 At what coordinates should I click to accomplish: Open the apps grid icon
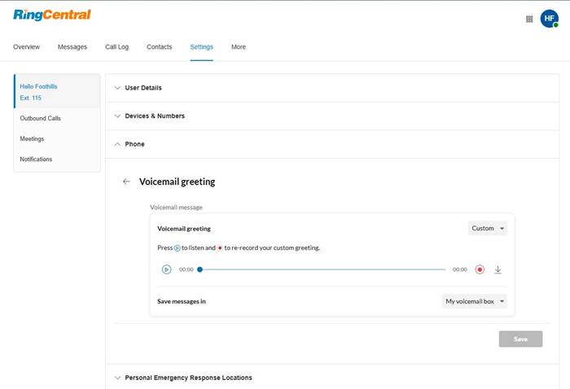click(x=529, y=19)
